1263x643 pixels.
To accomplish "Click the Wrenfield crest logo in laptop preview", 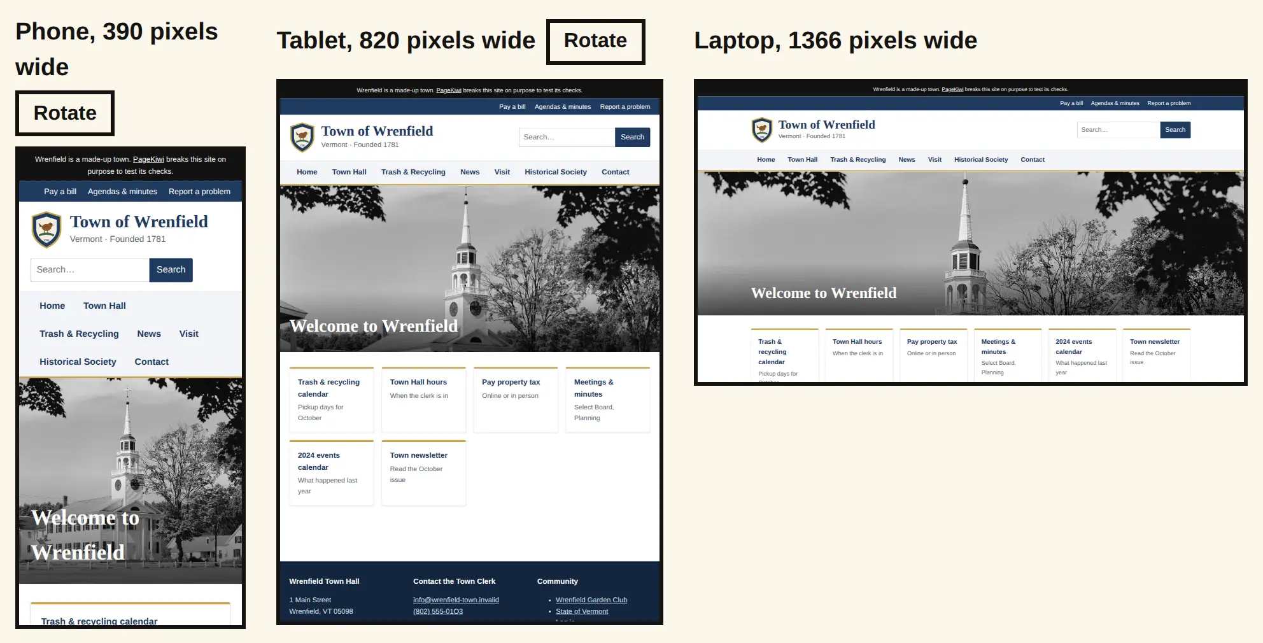I will [x=762, y=129].
